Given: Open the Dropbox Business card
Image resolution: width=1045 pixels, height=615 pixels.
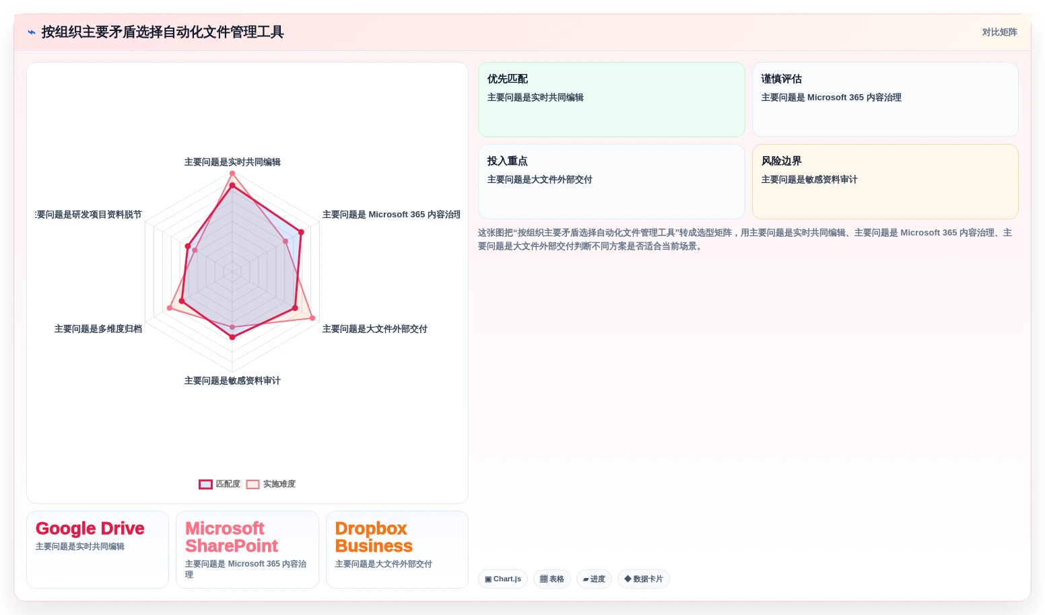Looking at the screenshot, I should coord(397,550).
